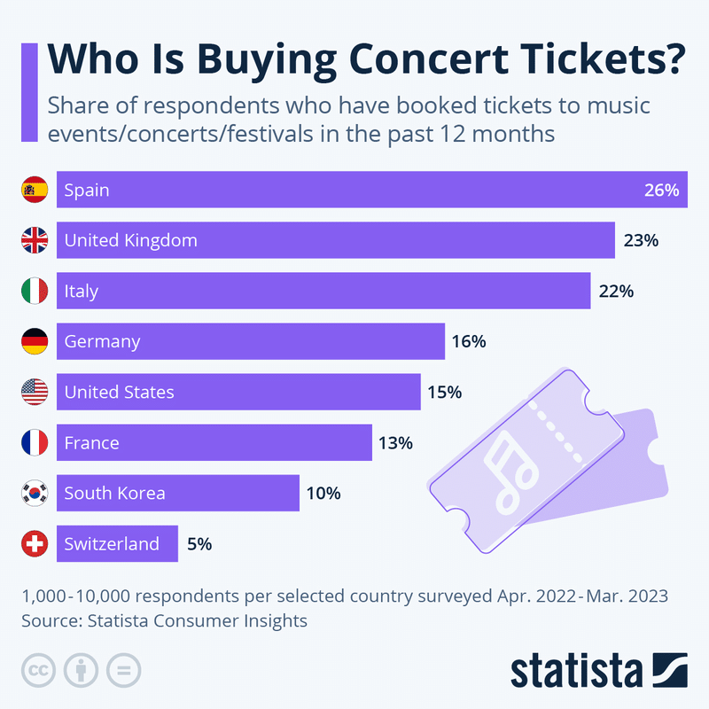Select the Spain 26% bar
709x709 pixels.
tap(372, 190)
